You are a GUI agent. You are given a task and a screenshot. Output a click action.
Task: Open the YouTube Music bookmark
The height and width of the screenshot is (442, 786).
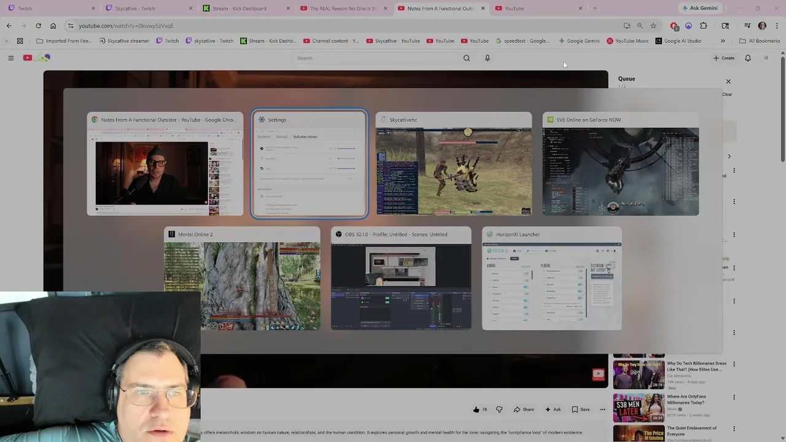coord(628,41)
